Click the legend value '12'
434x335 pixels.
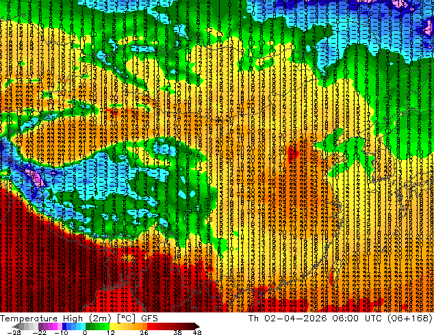point(111,332)
